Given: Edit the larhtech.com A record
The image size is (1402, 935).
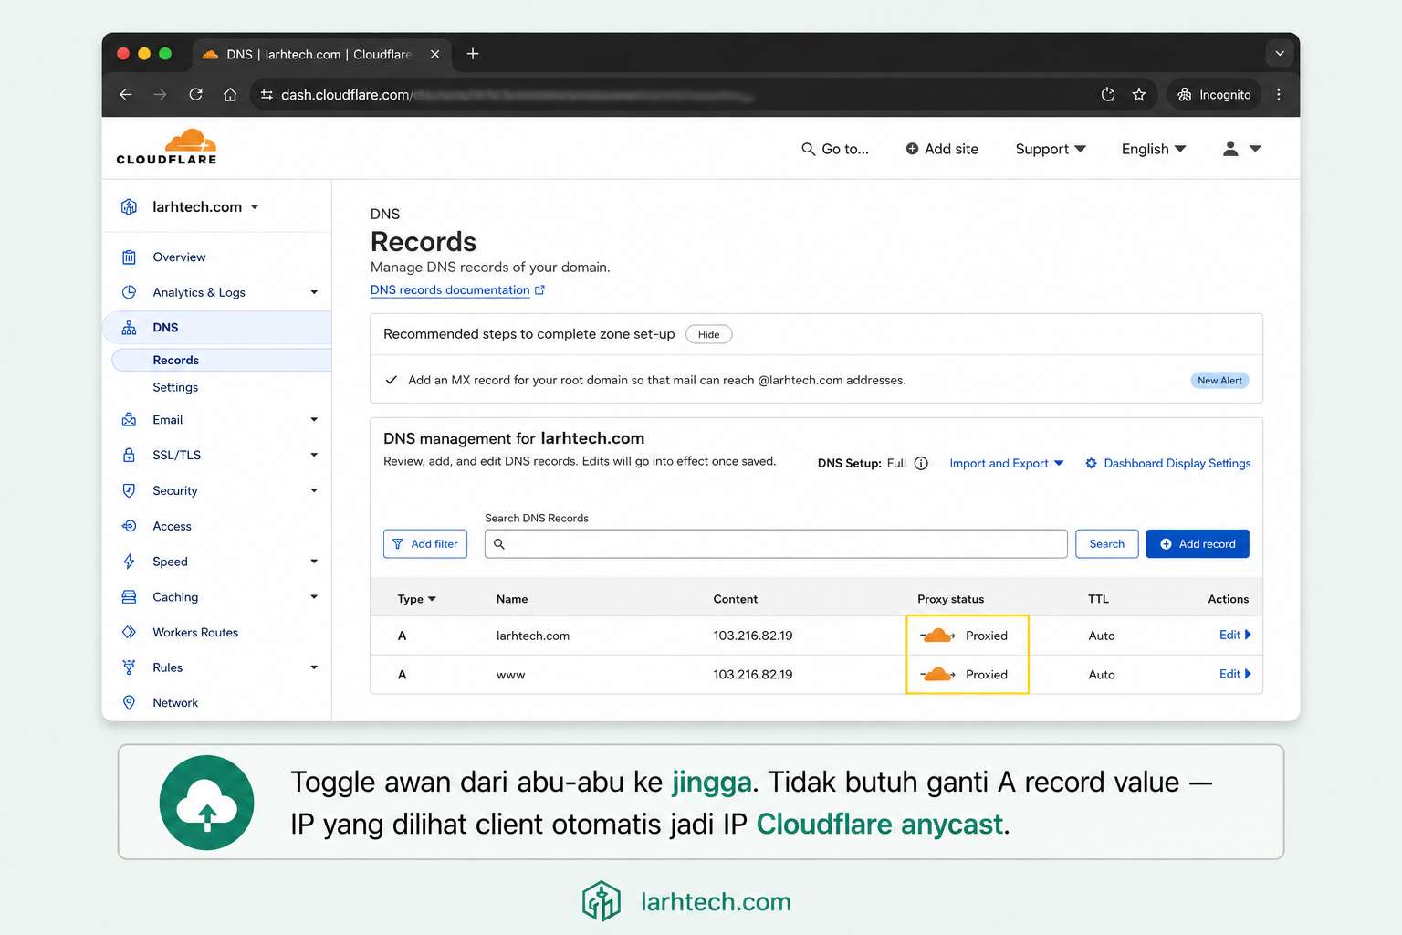Looking at the screenshot, I should [1235, 636].
